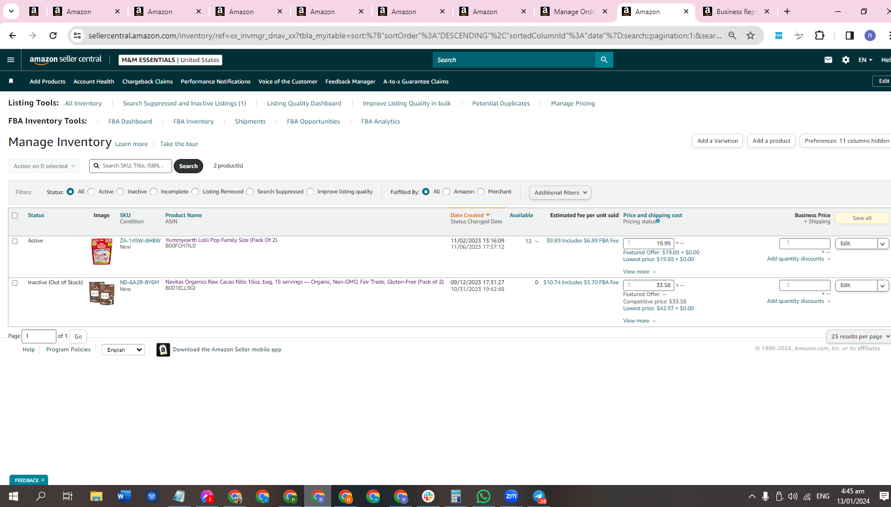
Task: Select the Active status filter
Action: click(91, 192)
